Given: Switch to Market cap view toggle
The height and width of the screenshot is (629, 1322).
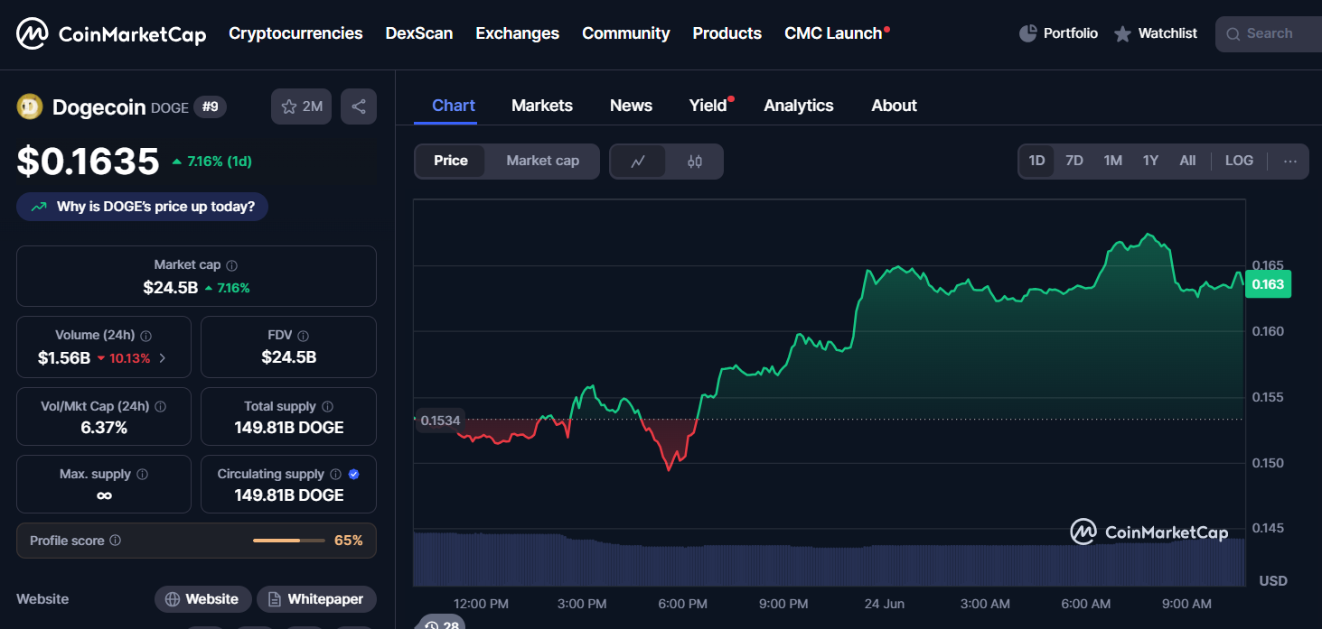Looking at the screenshot, I should point(542,161).
